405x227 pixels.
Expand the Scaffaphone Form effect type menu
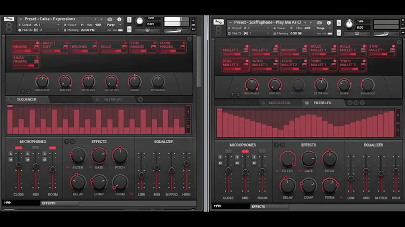point(341,198)
